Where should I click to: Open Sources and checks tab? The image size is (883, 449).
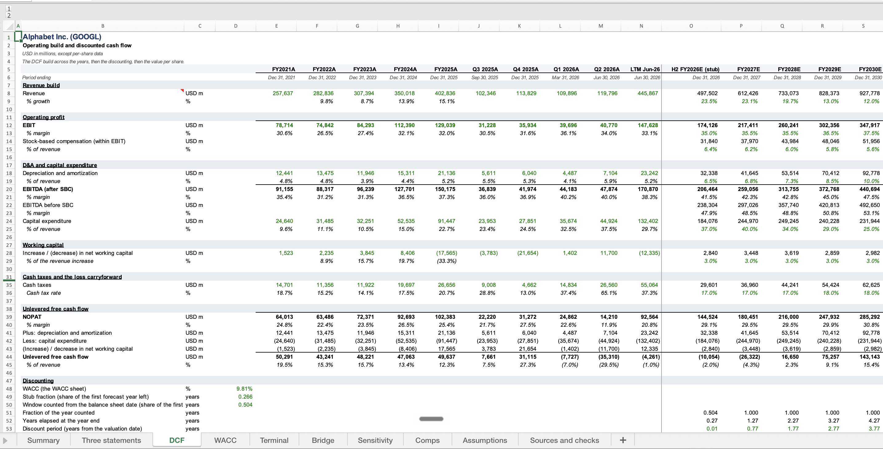click(565, 440)
